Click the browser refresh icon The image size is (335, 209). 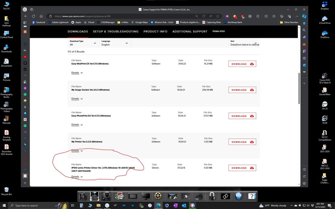(34, 16)
